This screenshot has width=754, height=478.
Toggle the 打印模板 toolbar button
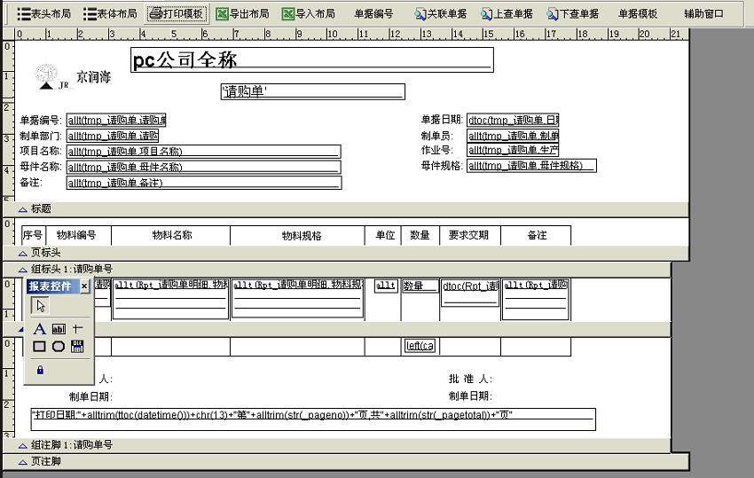coord(176,13)
